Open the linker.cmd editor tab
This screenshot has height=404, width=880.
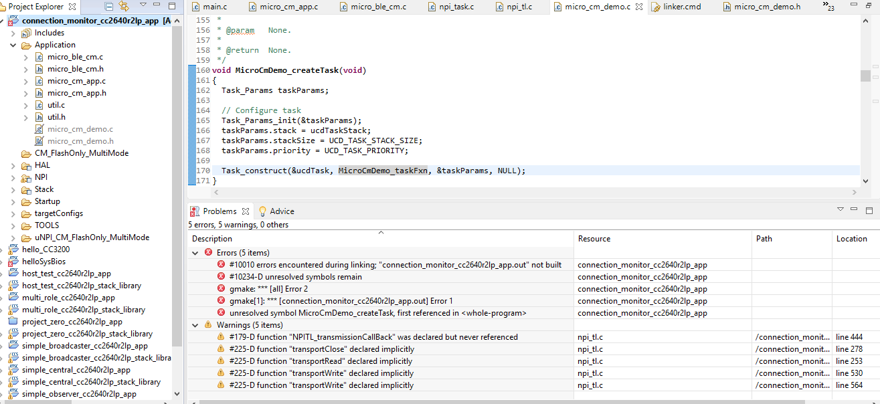pos(681,7)
